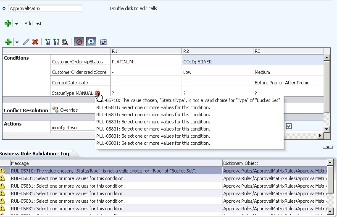The image size is (337, 217).
Task: Click the pencil edit icon
Action: coord(26,42)
